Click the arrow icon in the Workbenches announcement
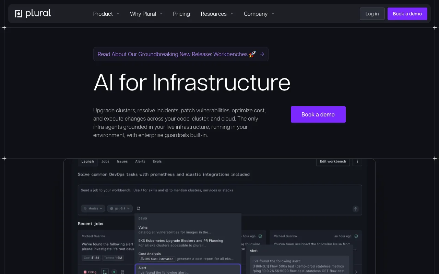This screenshot has height=274, width=439. click(262, 54)
